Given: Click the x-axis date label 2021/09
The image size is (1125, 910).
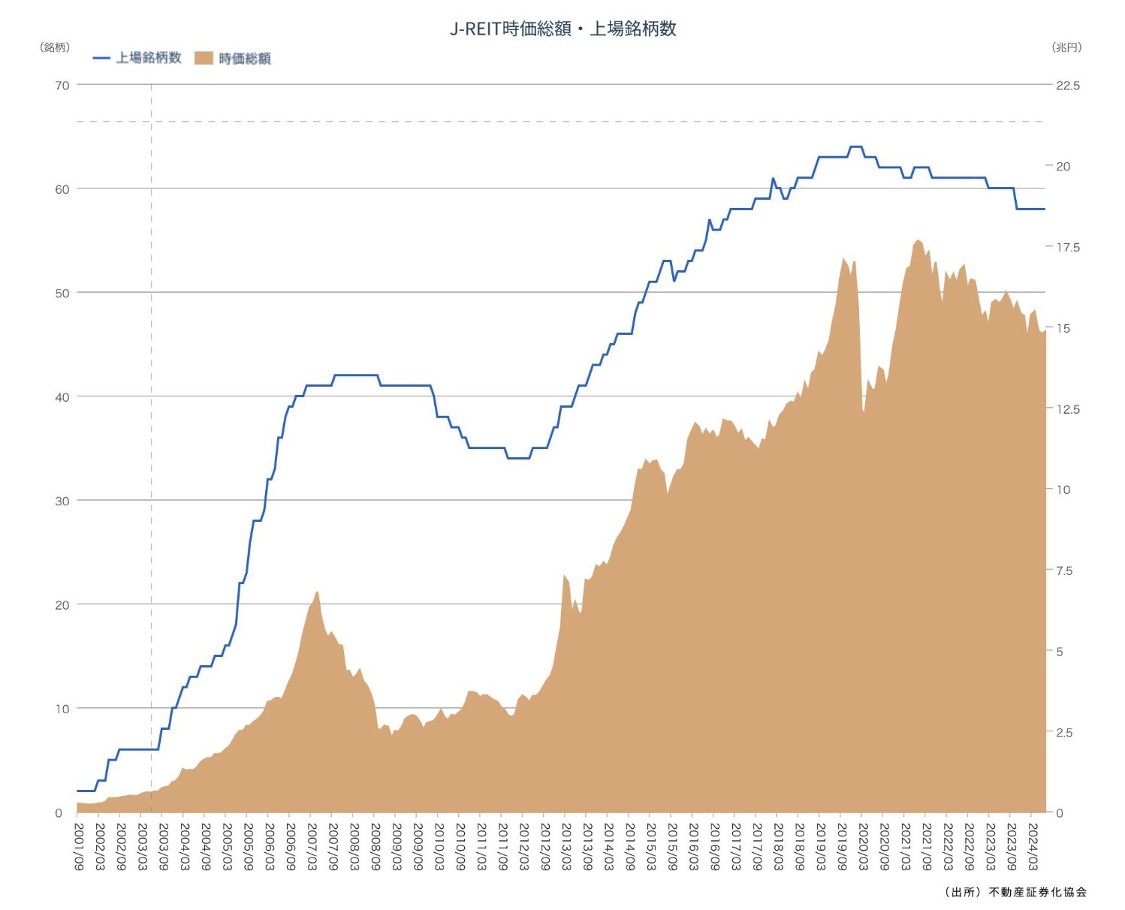Looking at the screenshot, I should click(927, 847).
